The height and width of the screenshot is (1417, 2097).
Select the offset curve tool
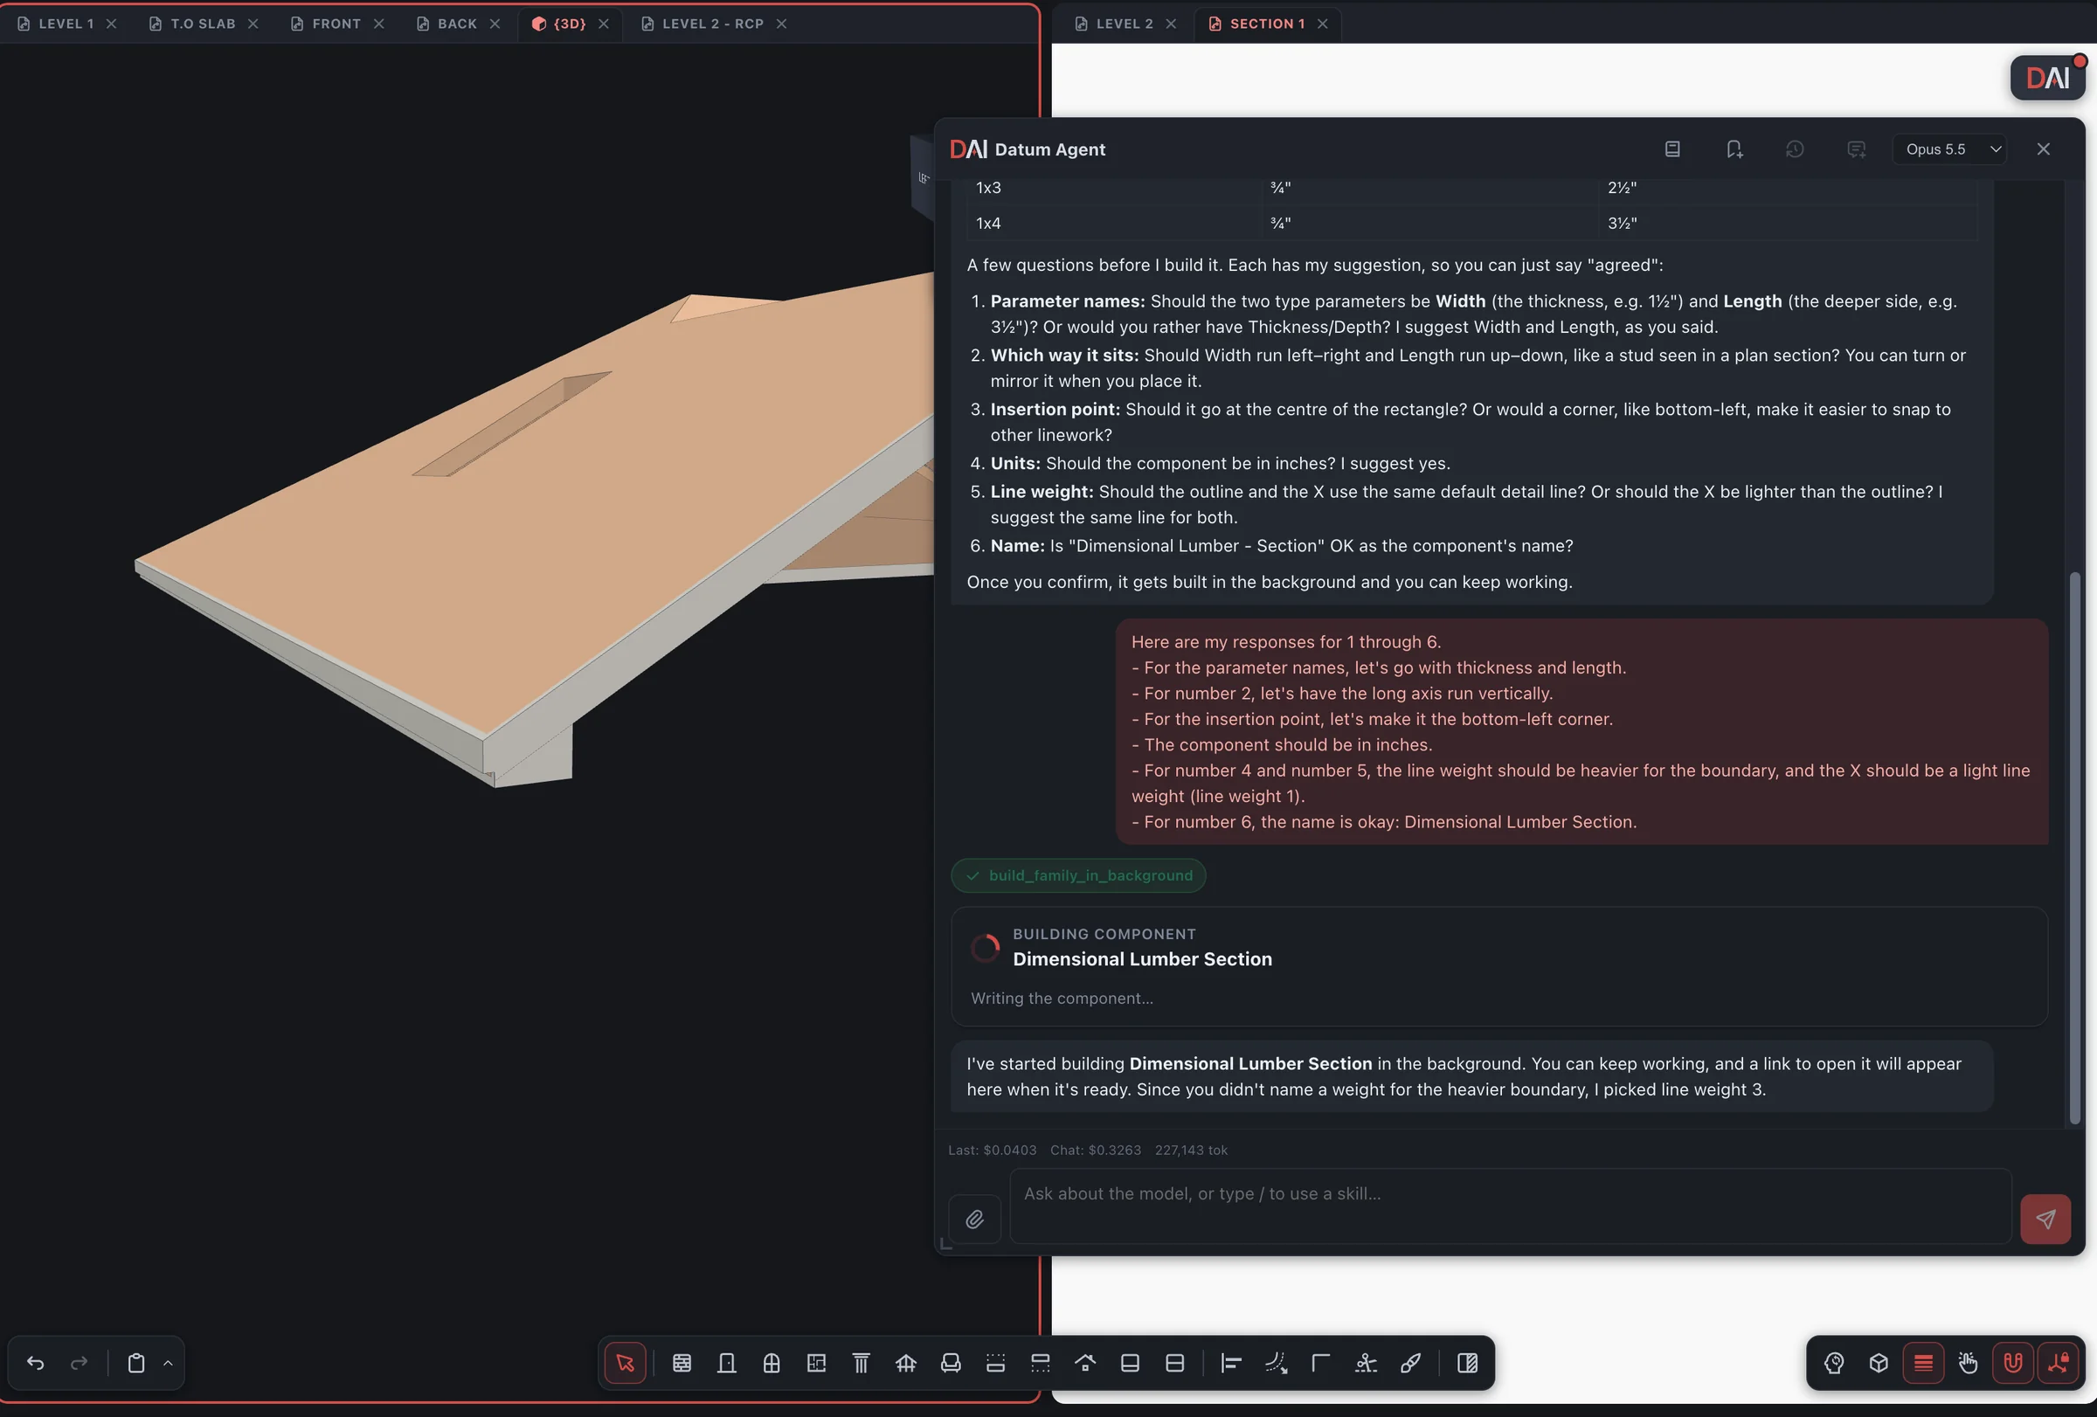pyautogui.click(x=1276, y=1363)
